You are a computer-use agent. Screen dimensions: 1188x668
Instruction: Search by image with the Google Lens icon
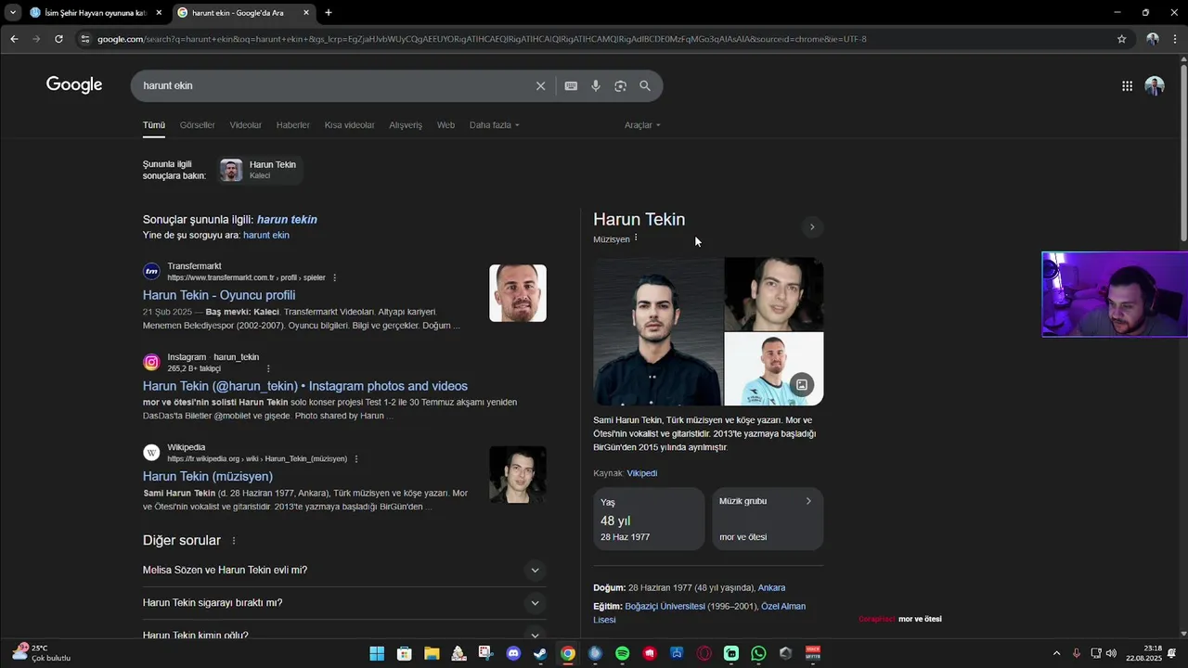coord(620,85)
